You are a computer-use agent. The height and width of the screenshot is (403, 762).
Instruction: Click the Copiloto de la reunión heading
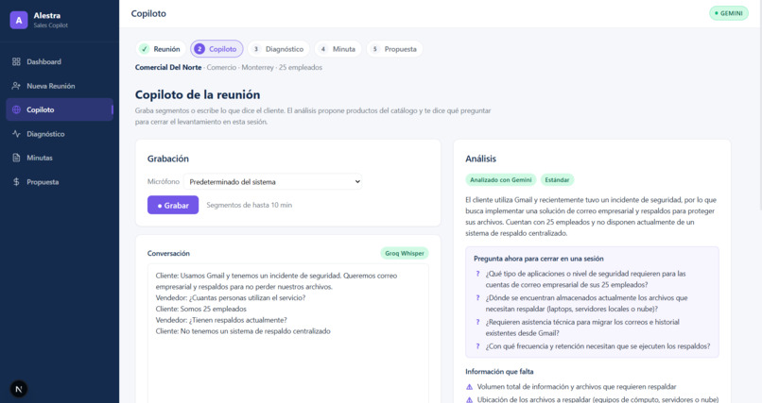(198, 94)
